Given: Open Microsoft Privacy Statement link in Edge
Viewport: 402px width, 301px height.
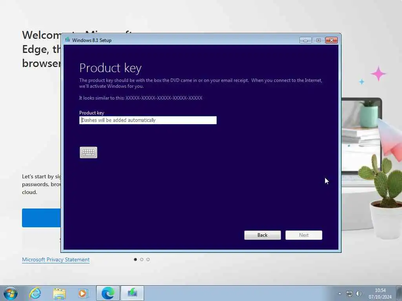Looking at the screenshot, I should click(x=56, y=259).
